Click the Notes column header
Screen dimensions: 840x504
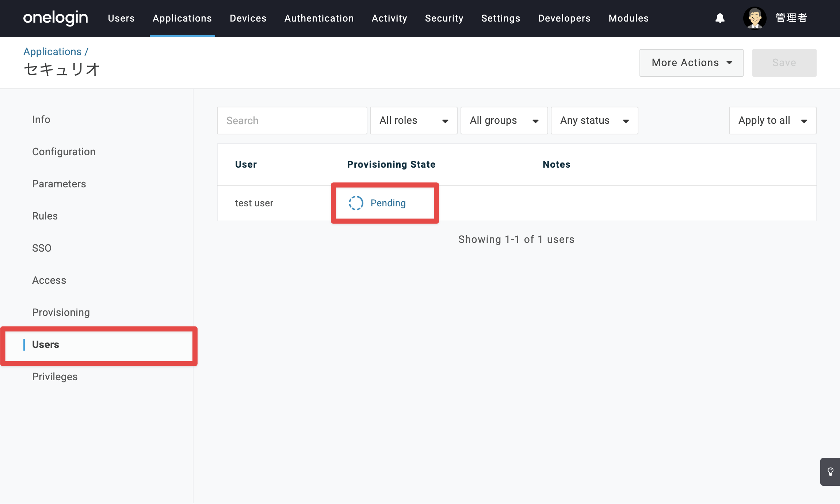[x=556, y=164]
